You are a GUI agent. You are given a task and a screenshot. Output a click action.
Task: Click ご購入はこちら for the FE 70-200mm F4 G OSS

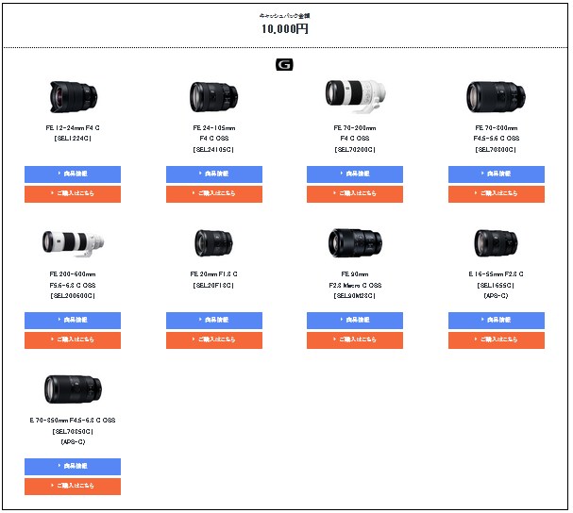point(355,194)
